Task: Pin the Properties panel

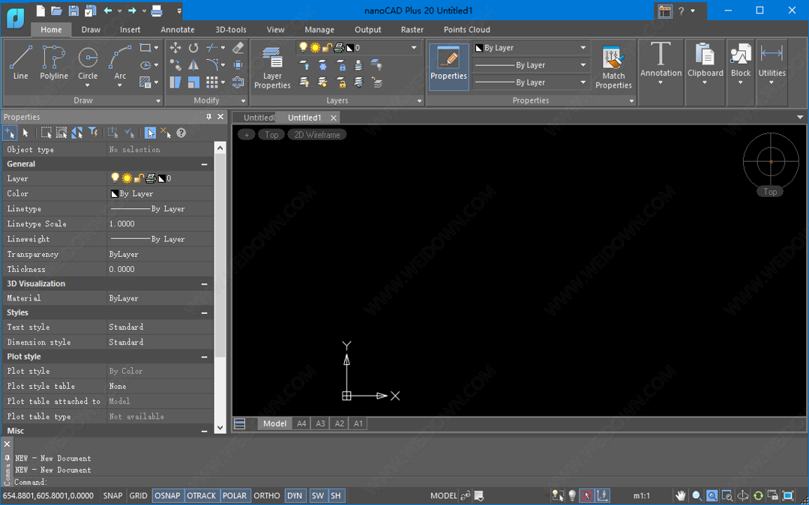Action: (x=208, y=117)
